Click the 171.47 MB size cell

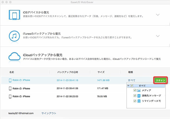tap(103, 88)
